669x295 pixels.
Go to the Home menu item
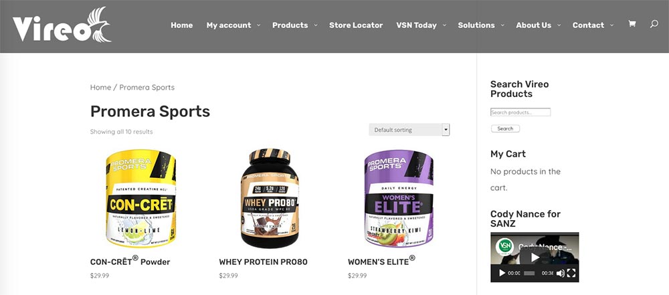click(x=182, y=25)
